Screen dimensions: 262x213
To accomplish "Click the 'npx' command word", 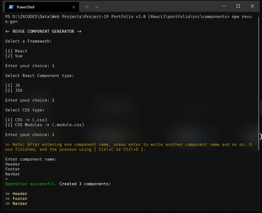I will 236,17.
